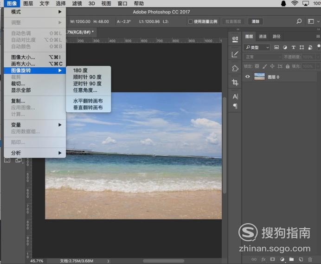This screenshot has width=321, height=264.
Task: Open the Character panel icon
Action: (x=235, y=97)
